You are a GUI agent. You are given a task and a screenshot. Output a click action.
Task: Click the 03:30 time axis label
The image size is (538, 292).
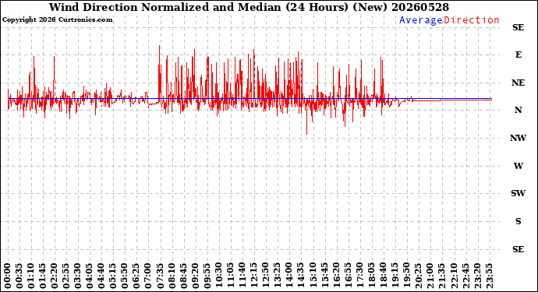(x=78, y=276)
